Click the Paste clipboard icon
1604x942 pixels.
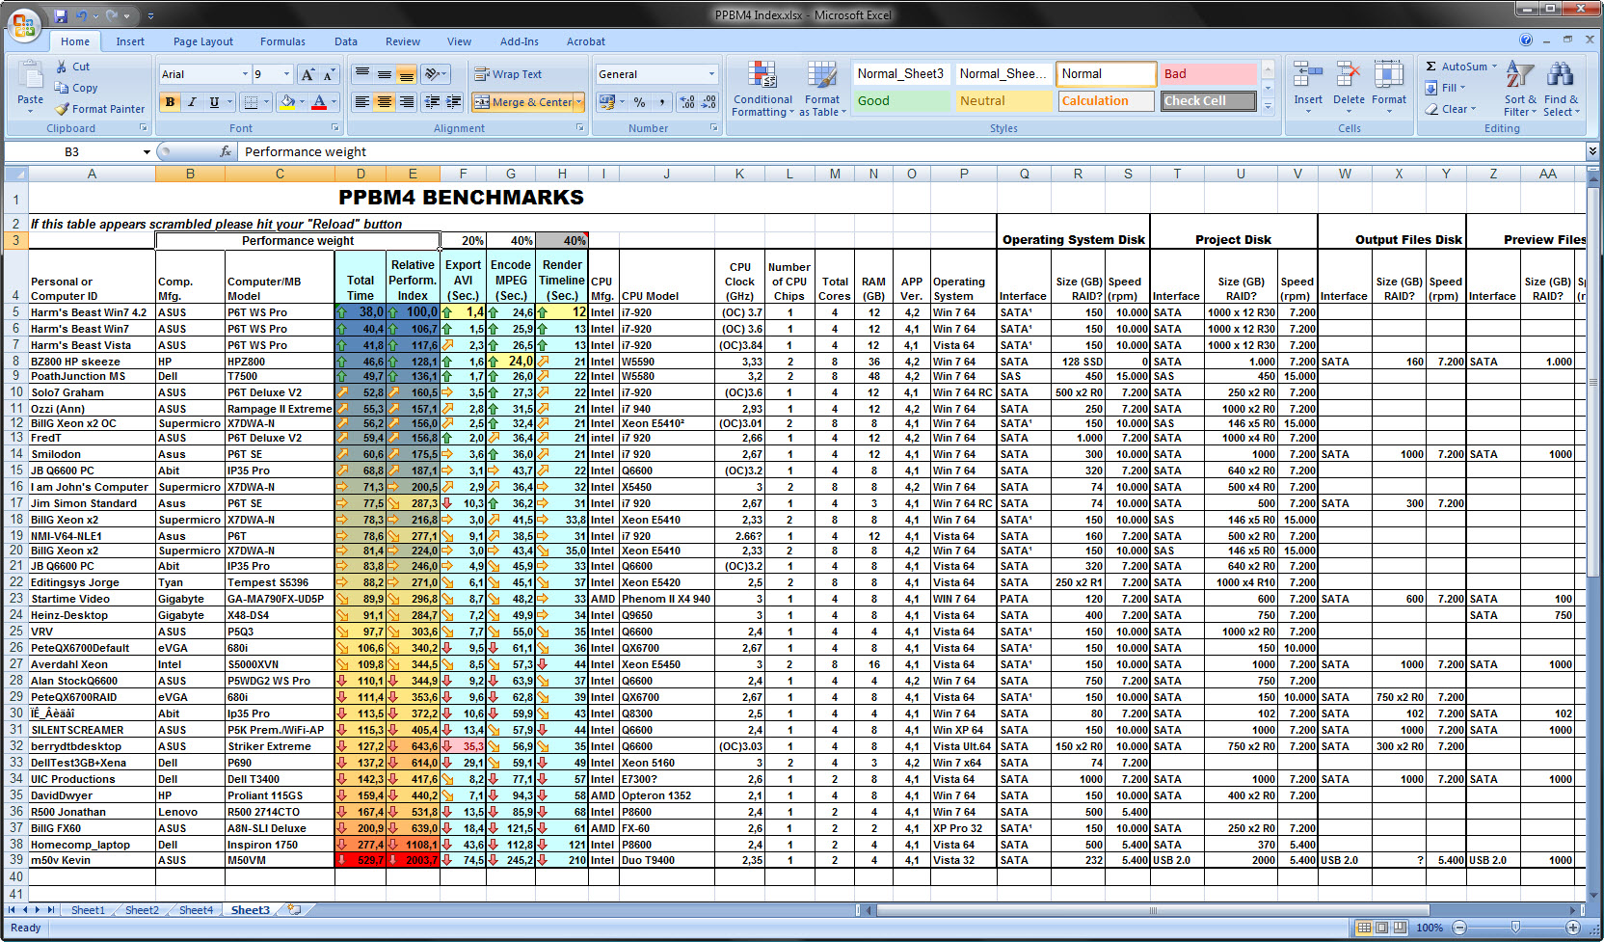tap(30, 75)
